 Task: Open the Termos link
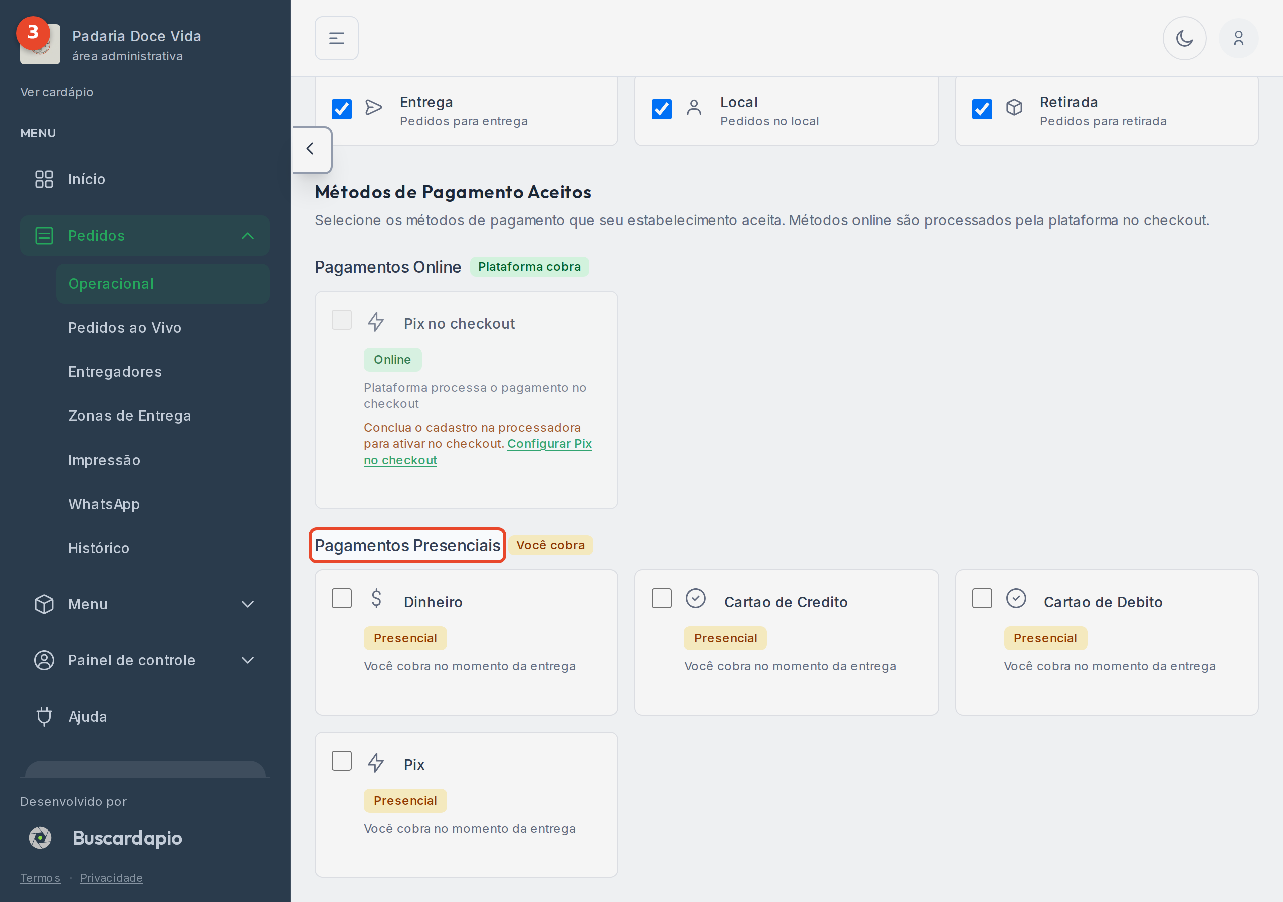click(x=40, y=877)
